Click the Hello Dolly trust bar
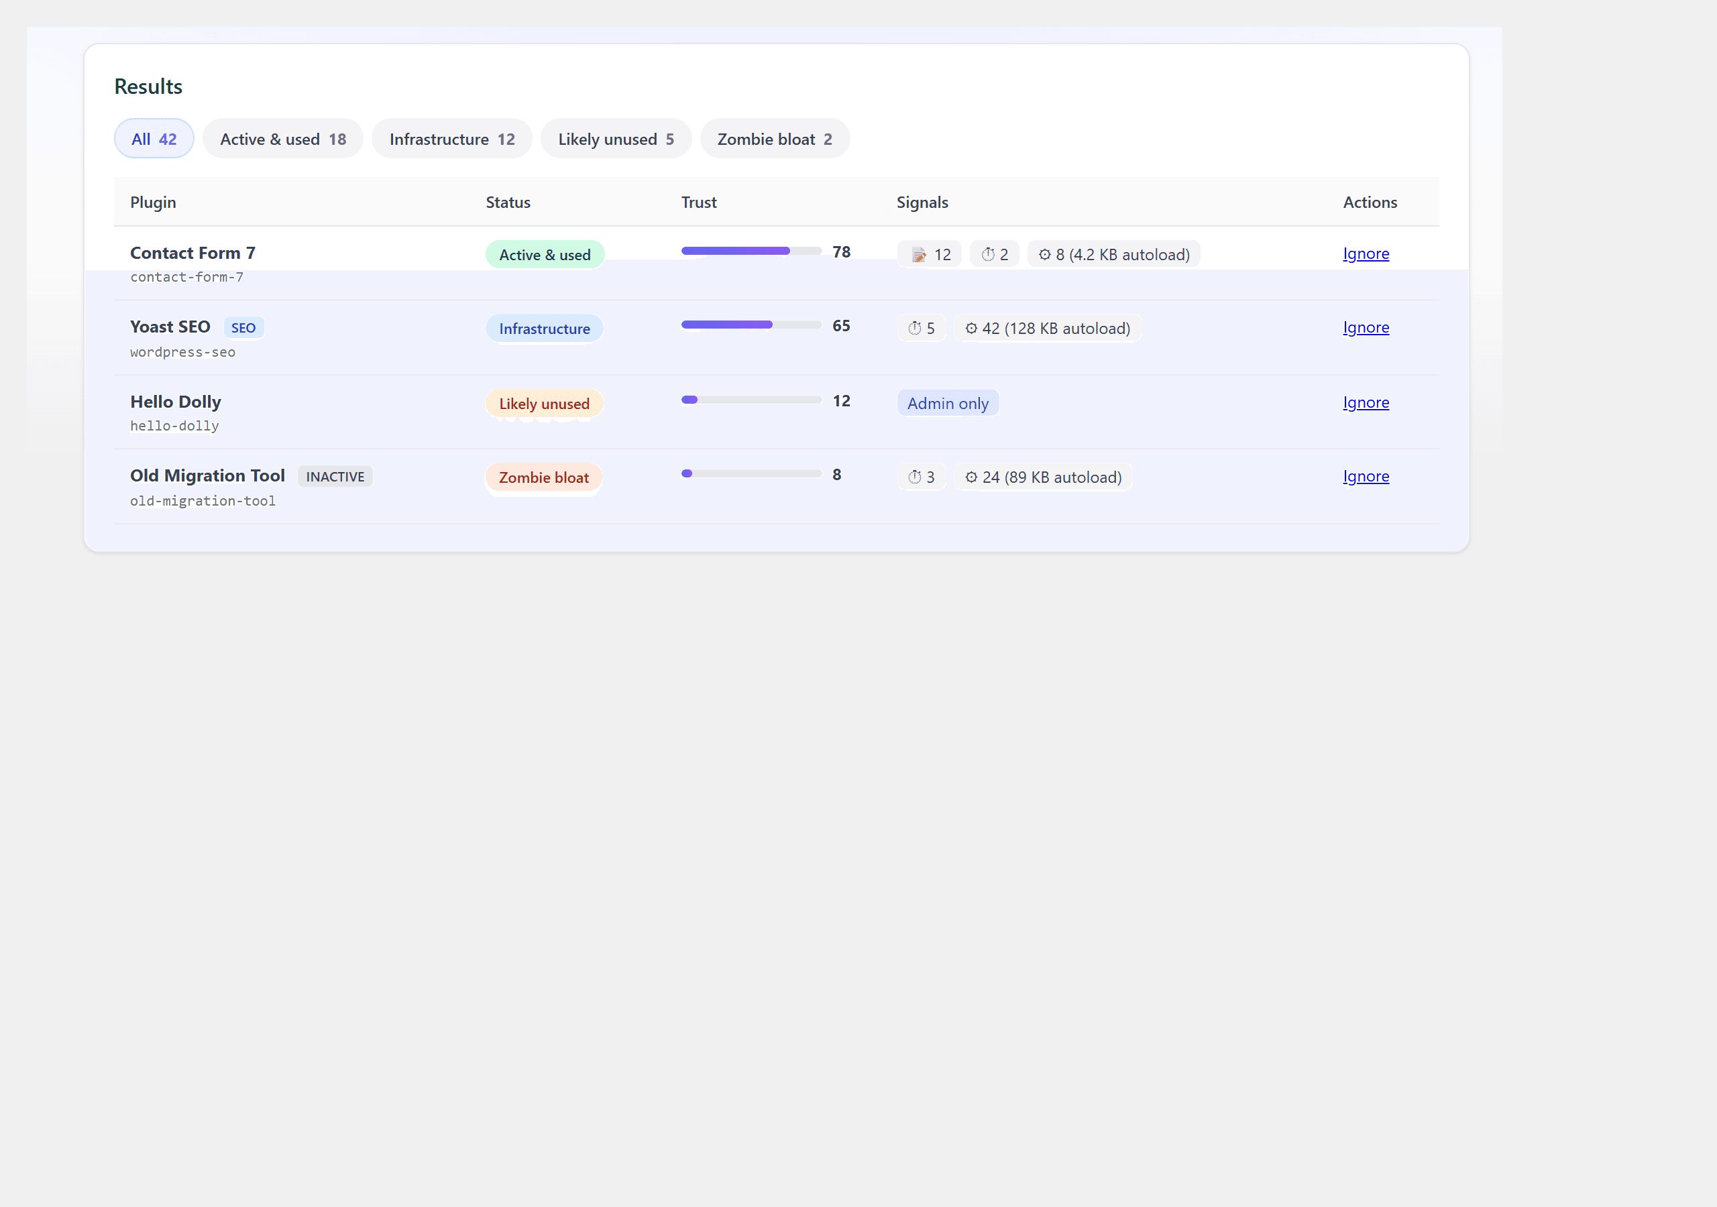Screen dimensions: 1717x1207 click(x=751, y=400)
